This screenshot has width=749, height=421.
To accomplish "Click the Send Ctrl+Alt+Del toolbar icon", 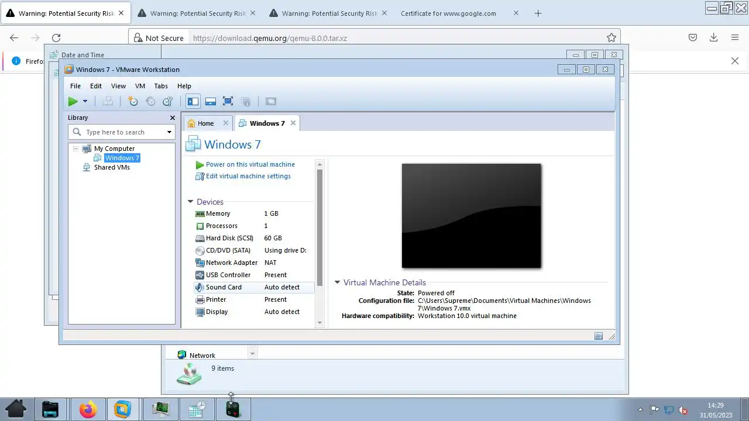I will 108,101.
